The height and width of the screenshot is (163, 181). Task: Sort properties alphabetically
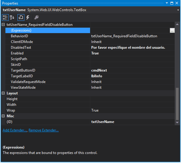click(x=12, y=17)
